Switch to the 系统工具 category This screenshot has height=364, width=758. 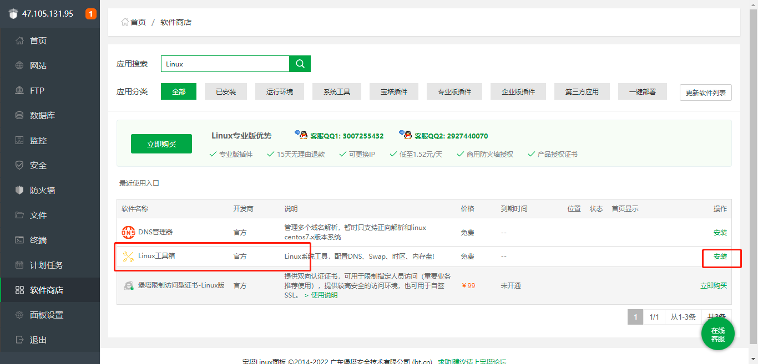tap(337, 91)
